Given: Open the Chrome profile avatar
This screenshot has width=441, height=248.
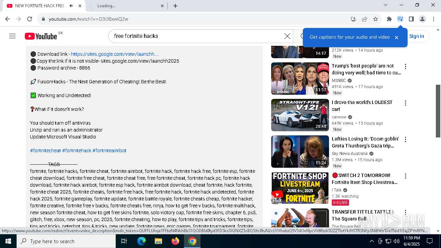Looking at the screenshot, I should tap(422, 19).
